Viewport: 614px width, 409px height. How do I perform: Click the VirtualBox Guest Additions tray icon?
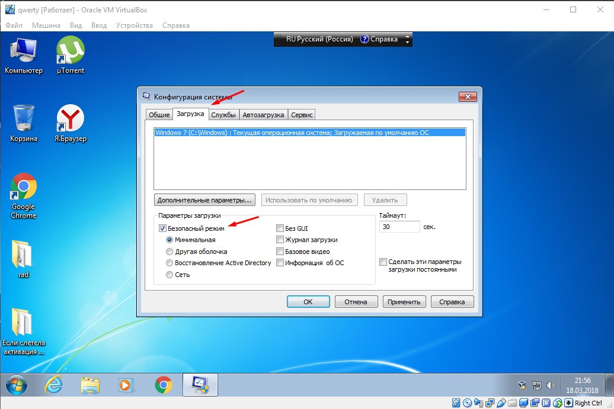522,385
